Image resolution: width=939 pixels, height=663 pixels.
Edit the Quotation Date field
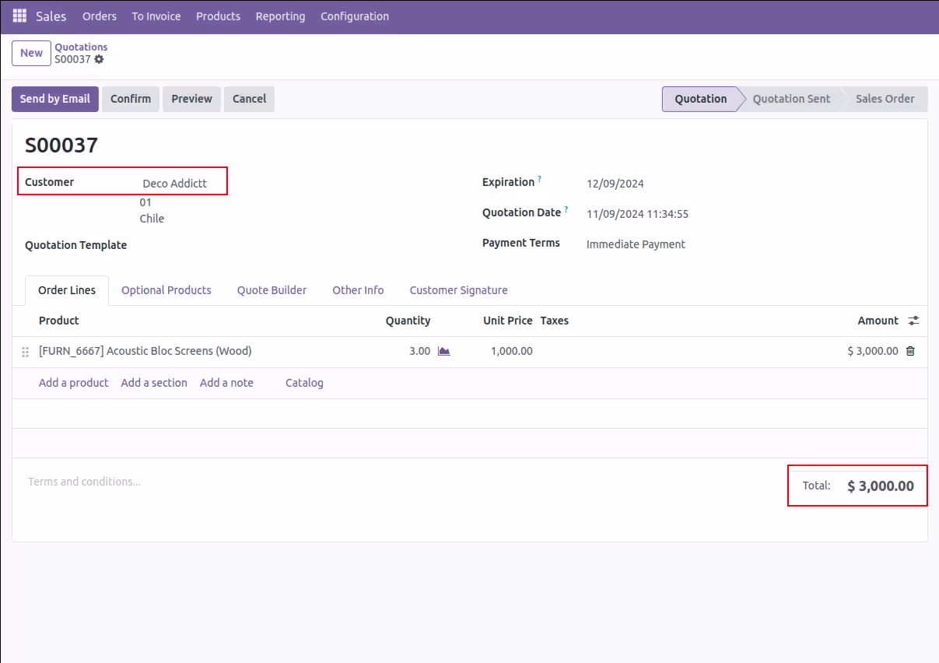tap(637, 214)
